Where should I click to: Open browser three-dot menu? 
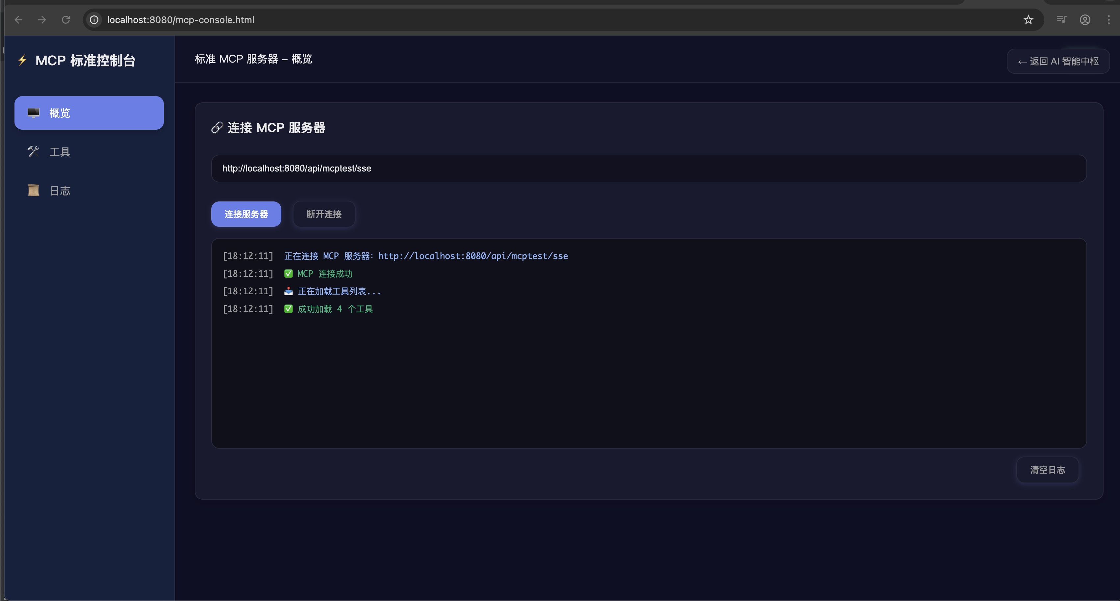(1108, 19)
